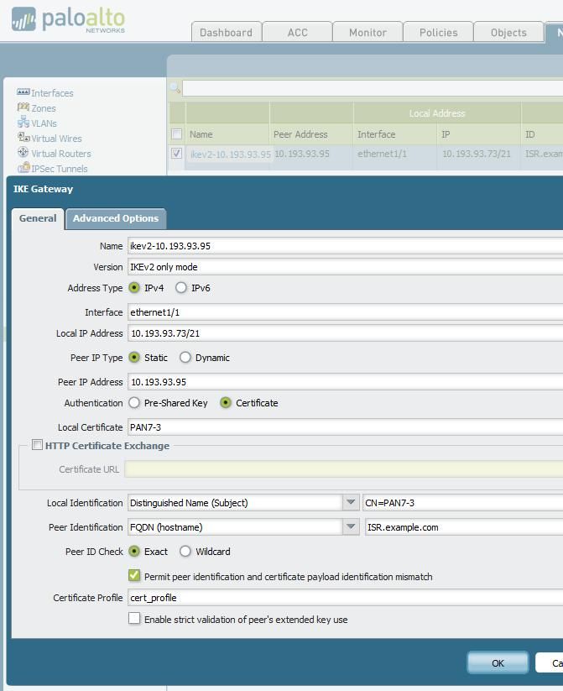The height and width of the screenshot is (691, 563).
Task: Select Pre-Shared Key authentication
Action: tap(134, 403)
